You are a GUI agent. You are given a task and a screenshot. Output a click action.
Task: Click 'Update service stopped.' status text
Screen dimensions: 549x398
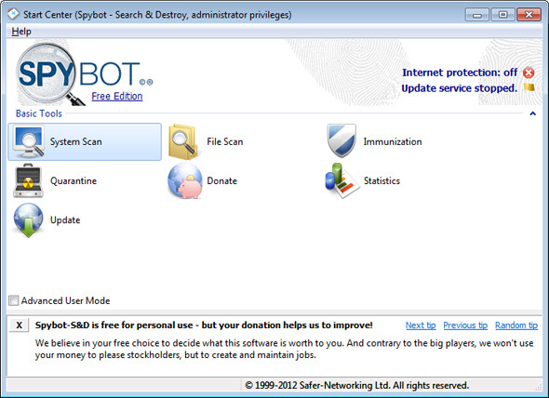pos(459,87)
